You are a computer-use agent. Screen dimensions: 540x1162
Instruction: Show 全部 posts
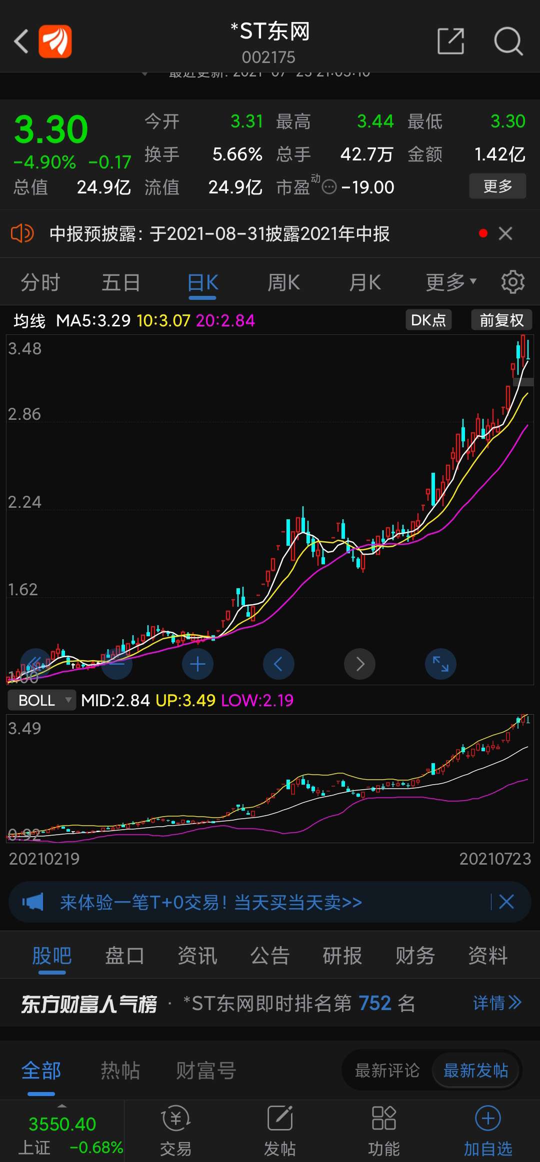(x=41, y=1071)
